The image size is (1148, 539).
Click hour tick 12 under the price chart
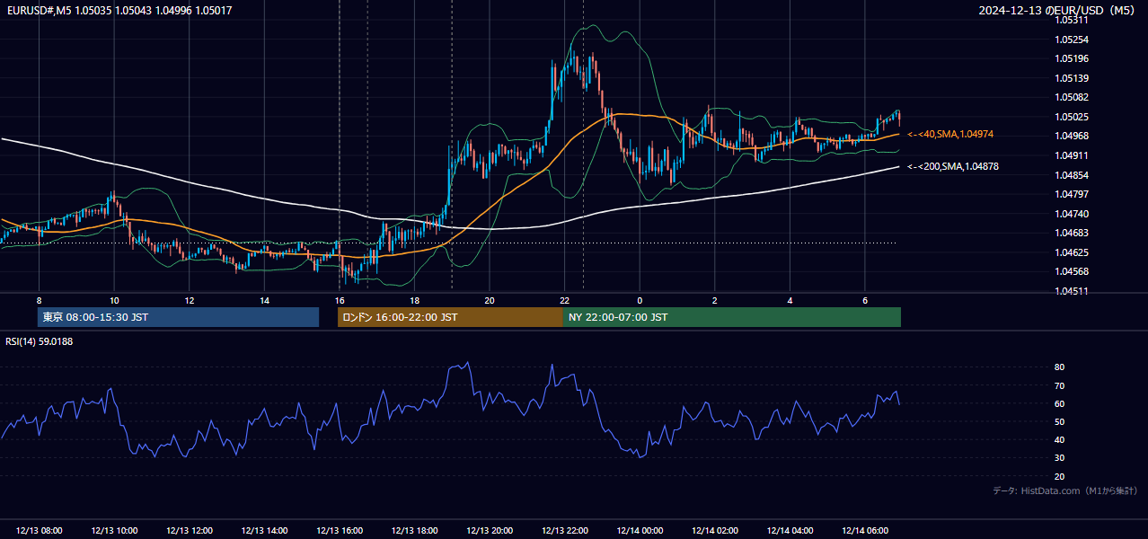click(189, 300)
